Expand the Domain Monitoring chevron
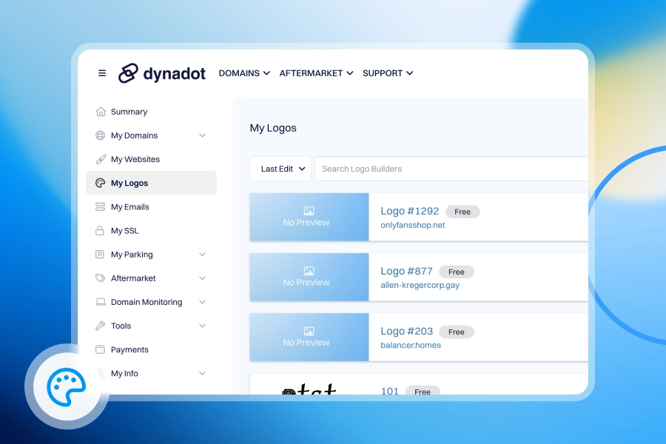This screenshot has width=666, height=444. [202, 302]
